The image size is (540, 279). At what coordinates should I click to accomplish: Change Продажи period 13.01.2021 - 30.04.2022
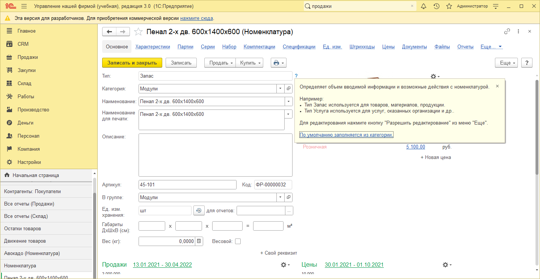click(x=162, y=265)
